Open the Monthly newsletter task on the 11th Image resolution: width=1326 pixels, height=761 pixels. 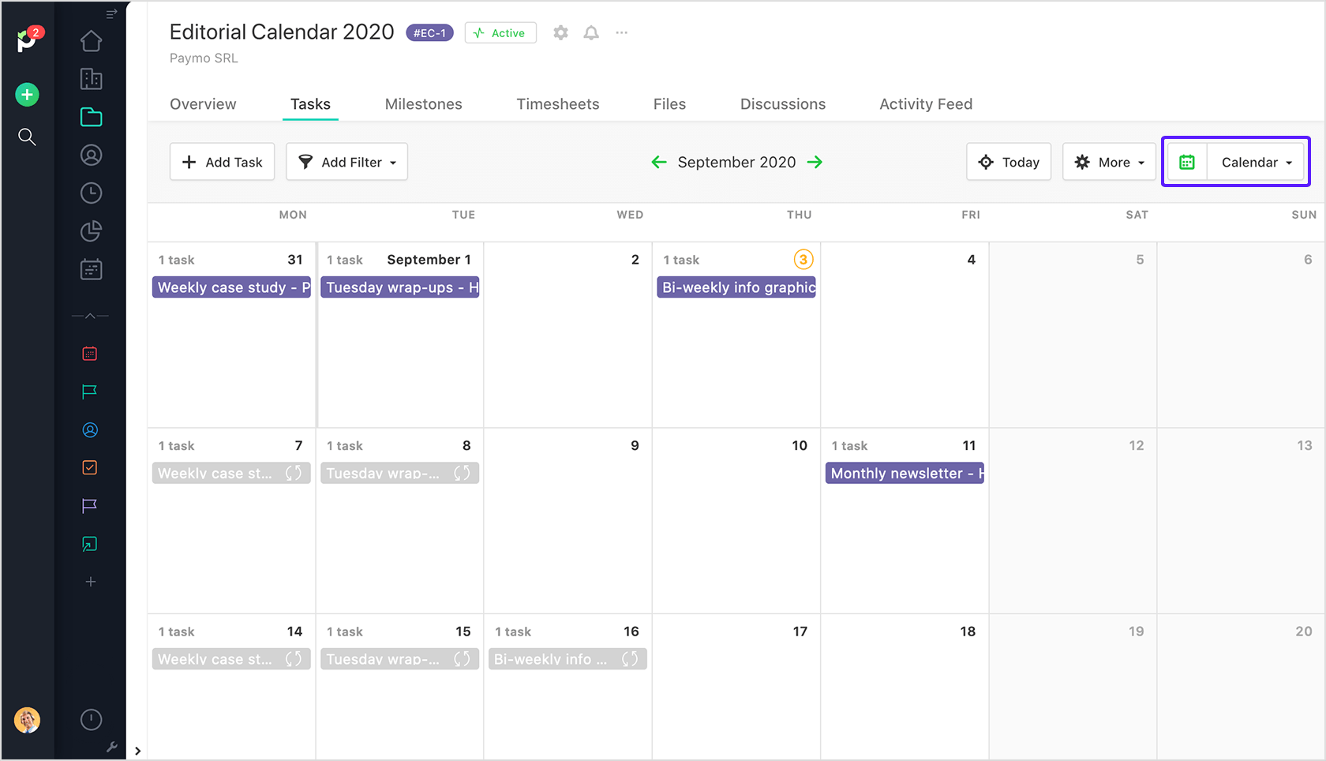[905, 474]
